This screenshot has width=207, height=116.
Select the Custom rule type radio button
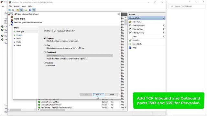pyautogui.click(x=45, y=63)
